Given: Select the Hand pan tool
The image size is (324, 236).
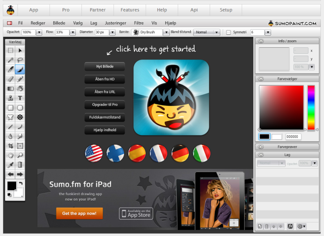Looking at the screenshot, I should [x=10, y=155].
